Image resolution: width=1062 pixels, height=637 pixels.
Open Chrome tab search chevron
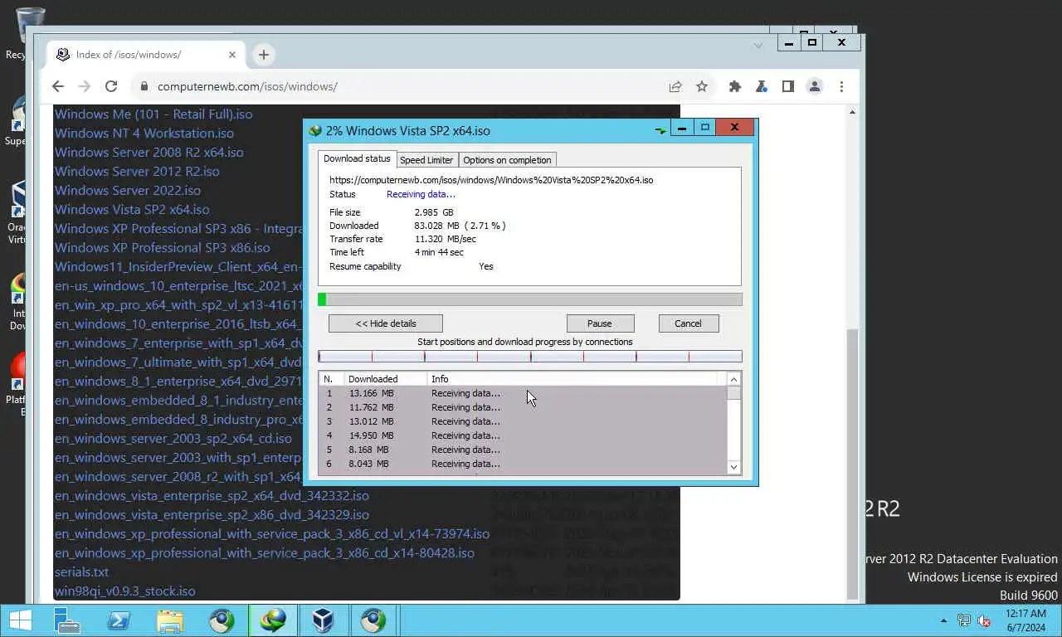(758, 46)
